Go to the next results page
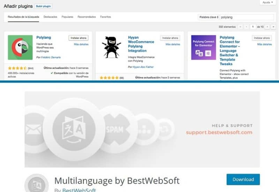279x192 pixels. 267,27
